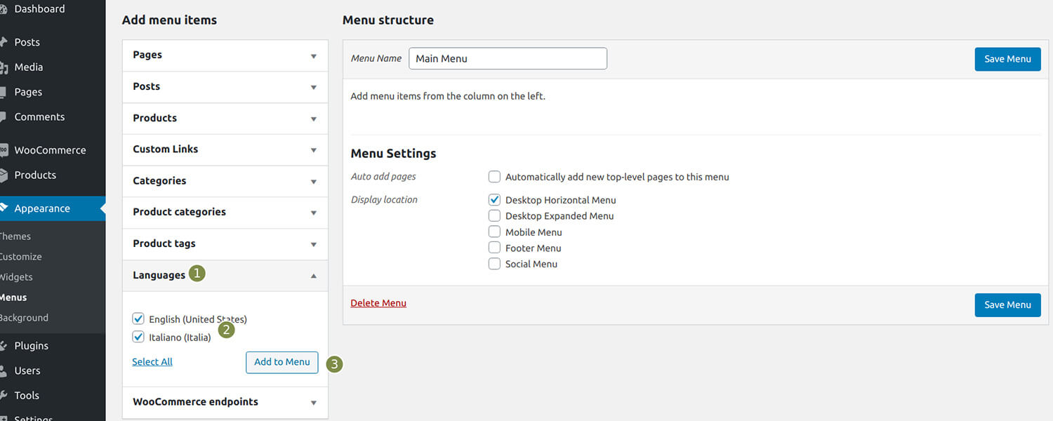Expand the WooCommerce endpoints panel arrow
Screen dimensions: 1053x421
click(x=314, y=403)
